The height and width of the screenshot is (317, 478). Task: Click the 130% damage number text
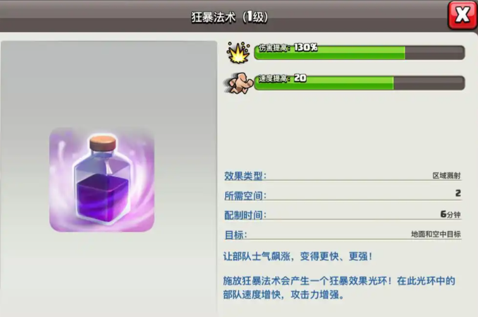306,47
